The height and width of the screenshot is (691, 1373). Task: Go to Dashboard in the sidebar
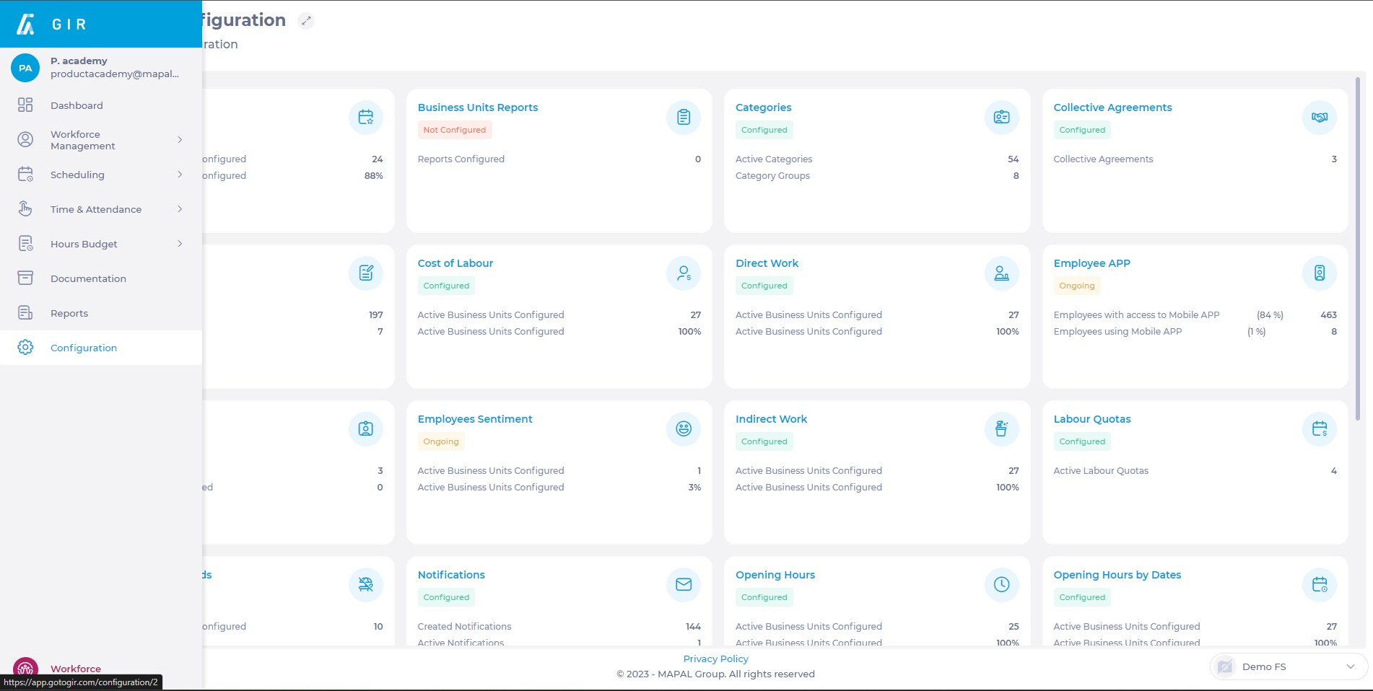click(77, 105)
